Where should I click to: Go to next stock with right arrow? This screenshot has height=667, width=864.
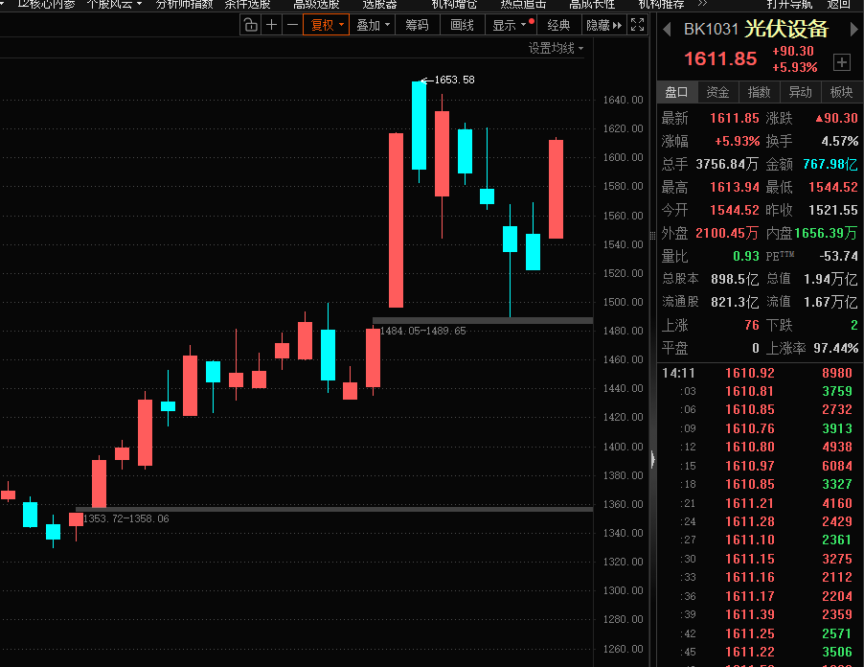(x=850, y=30)
